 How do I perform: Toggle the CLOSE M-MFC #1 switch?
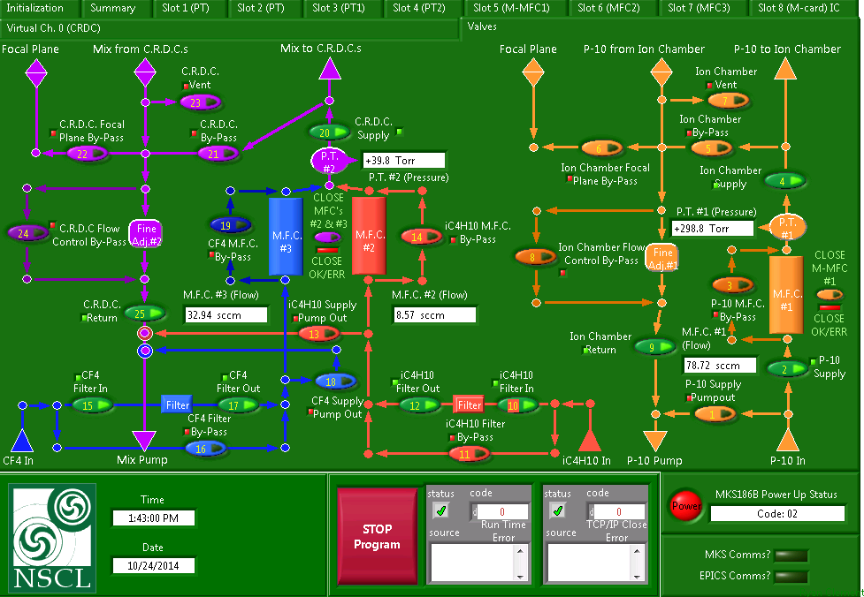click(x=830, y=294)
